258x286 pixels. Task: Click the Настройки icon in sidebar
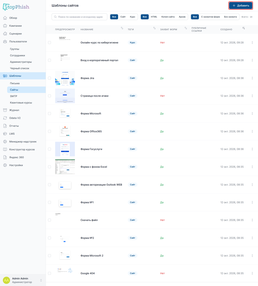(x=5, y=165)
